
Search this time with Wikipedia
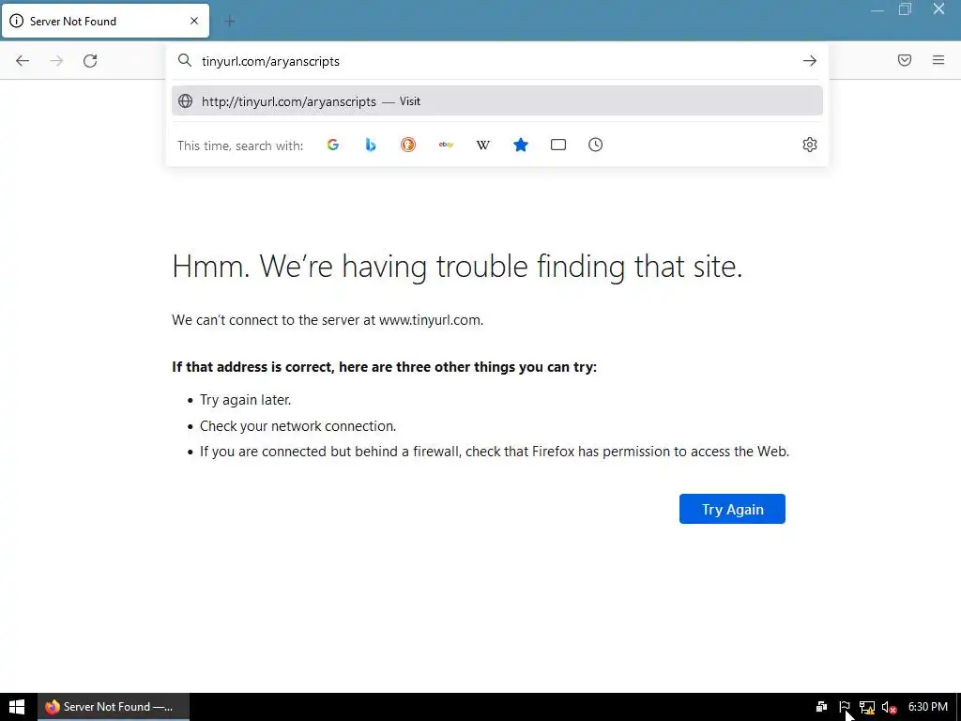pos(483,145)
